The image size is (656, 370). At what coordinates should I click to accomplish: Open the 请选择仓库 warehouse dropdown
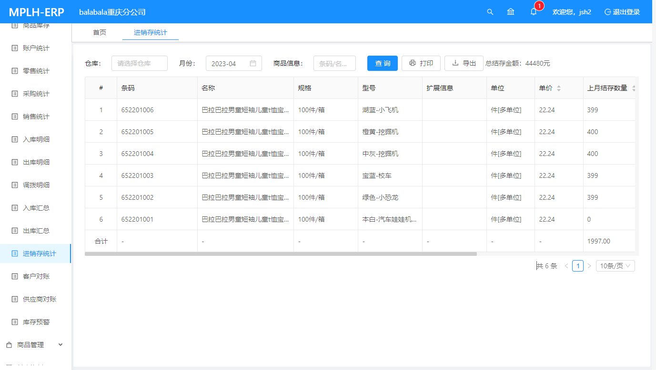(139, 63)
